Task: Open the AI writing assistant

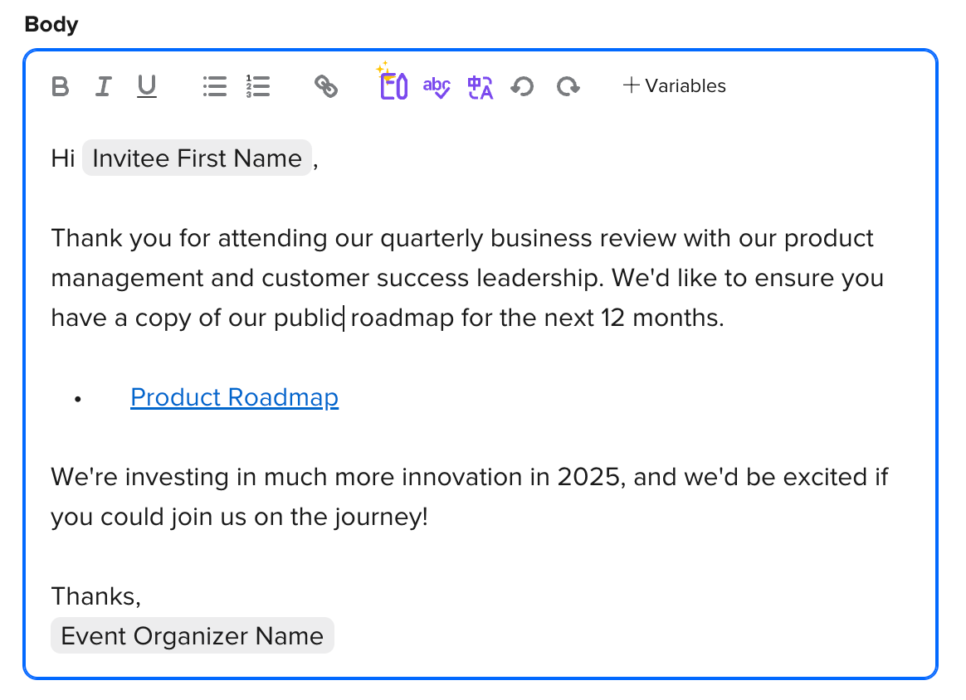Action: point(393,85)
